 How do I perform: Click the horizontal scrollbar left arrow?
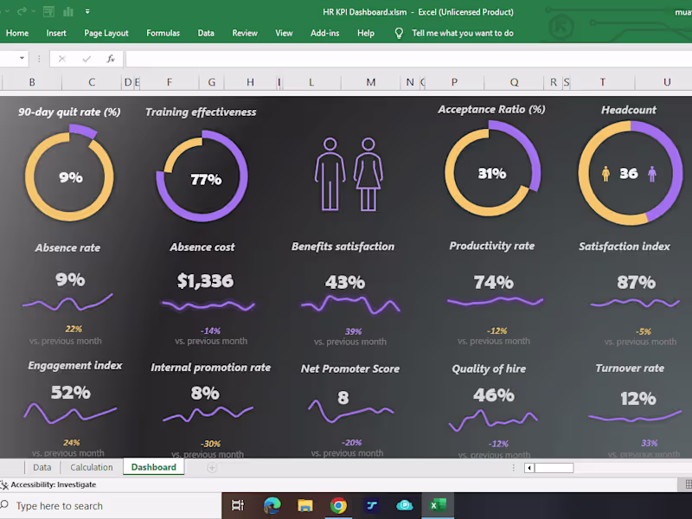(x=529, y=468)
